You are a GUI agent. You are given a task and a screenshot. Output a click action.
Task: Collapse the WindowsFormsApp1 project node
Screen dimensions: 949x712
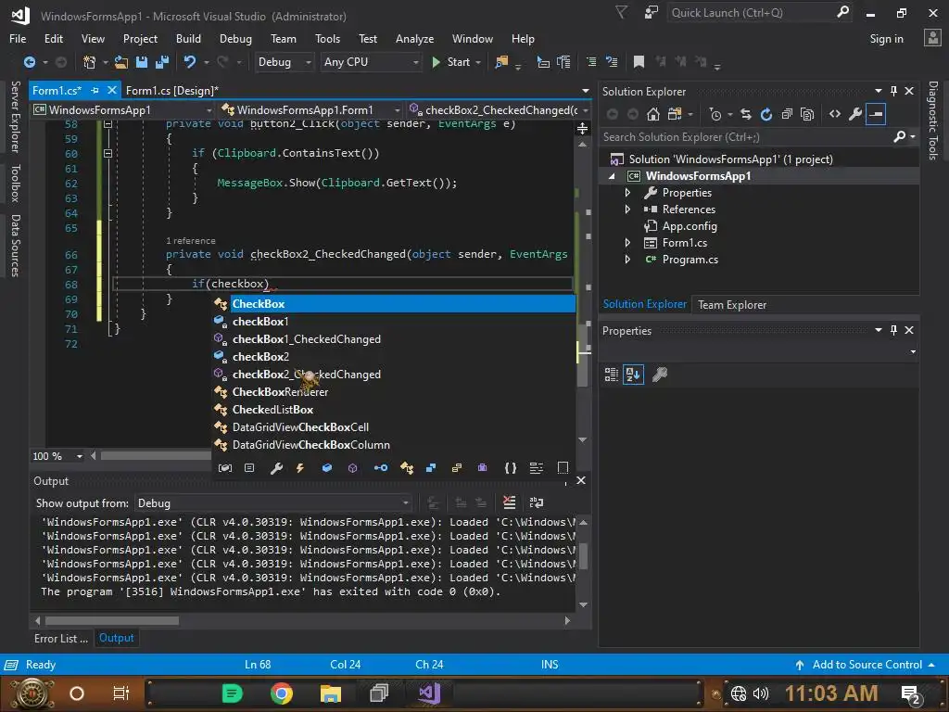pos(612,176)
